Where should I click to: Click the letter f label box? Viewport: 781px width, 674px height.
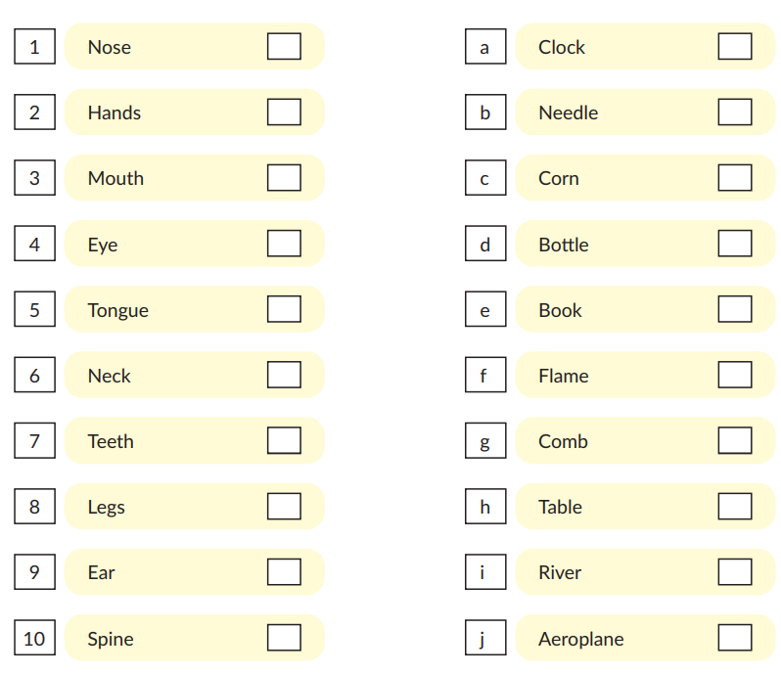485,376
